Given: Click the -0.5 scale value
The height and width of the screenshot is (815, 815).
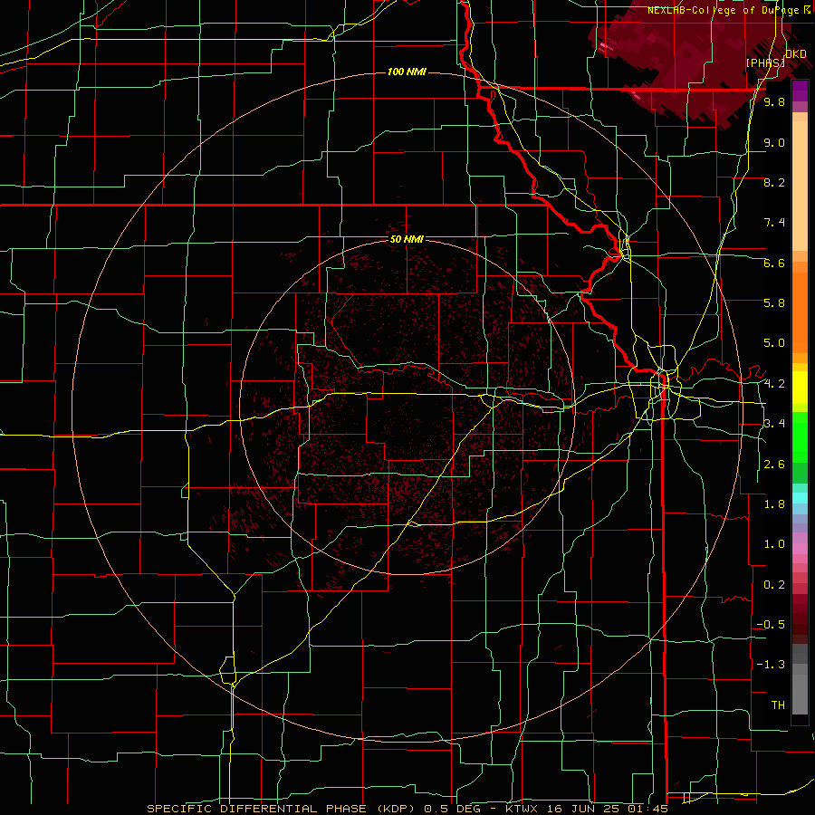Looking at the screenshot, I should 771,625.
